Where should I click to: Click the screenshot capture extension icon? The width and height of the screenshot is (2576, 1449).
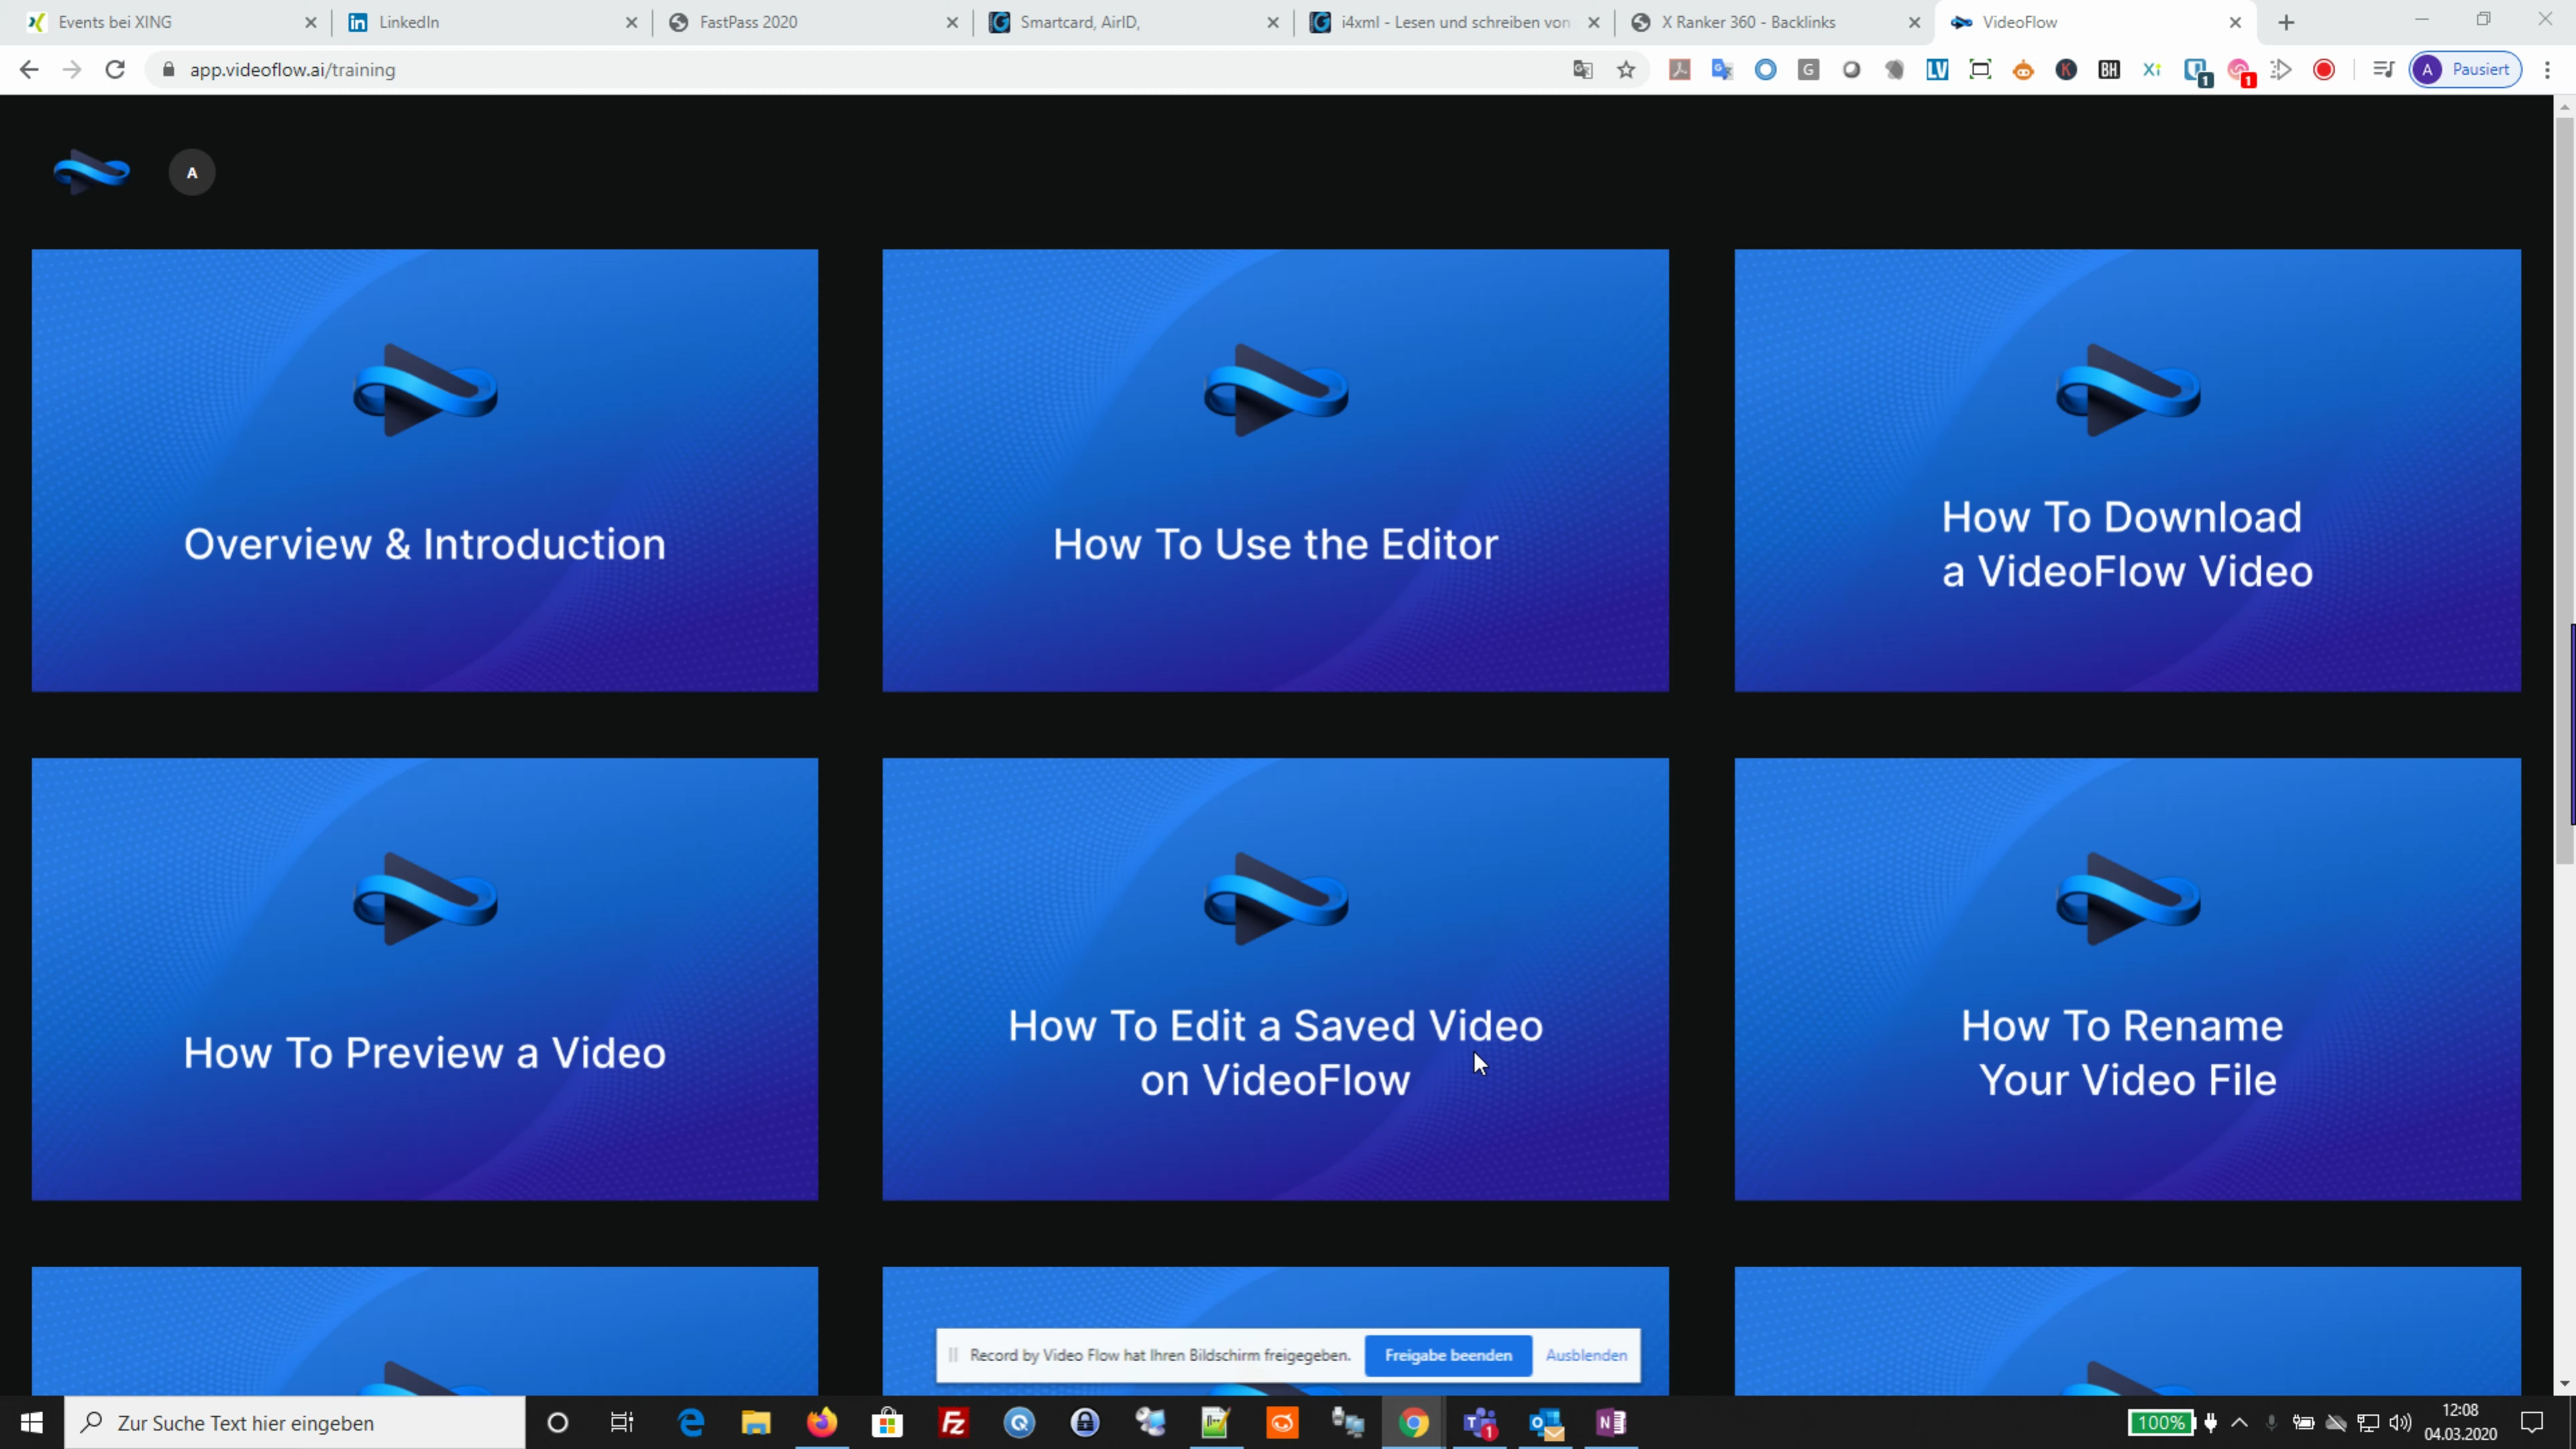click(1980, 69)
